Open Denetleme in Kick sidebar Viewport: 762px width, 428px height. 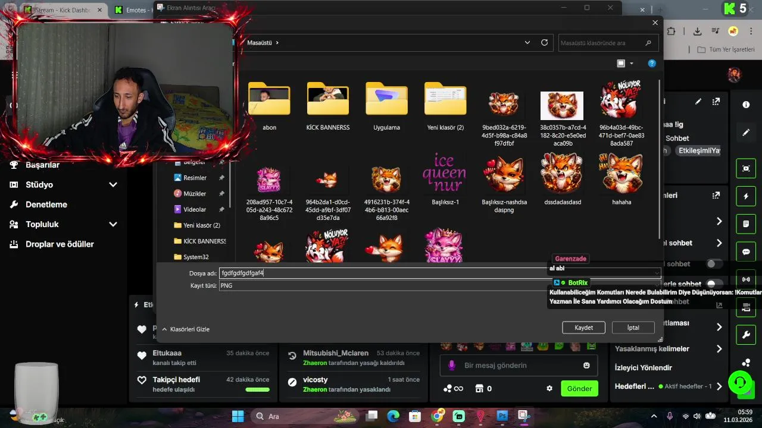pos(46,204)
